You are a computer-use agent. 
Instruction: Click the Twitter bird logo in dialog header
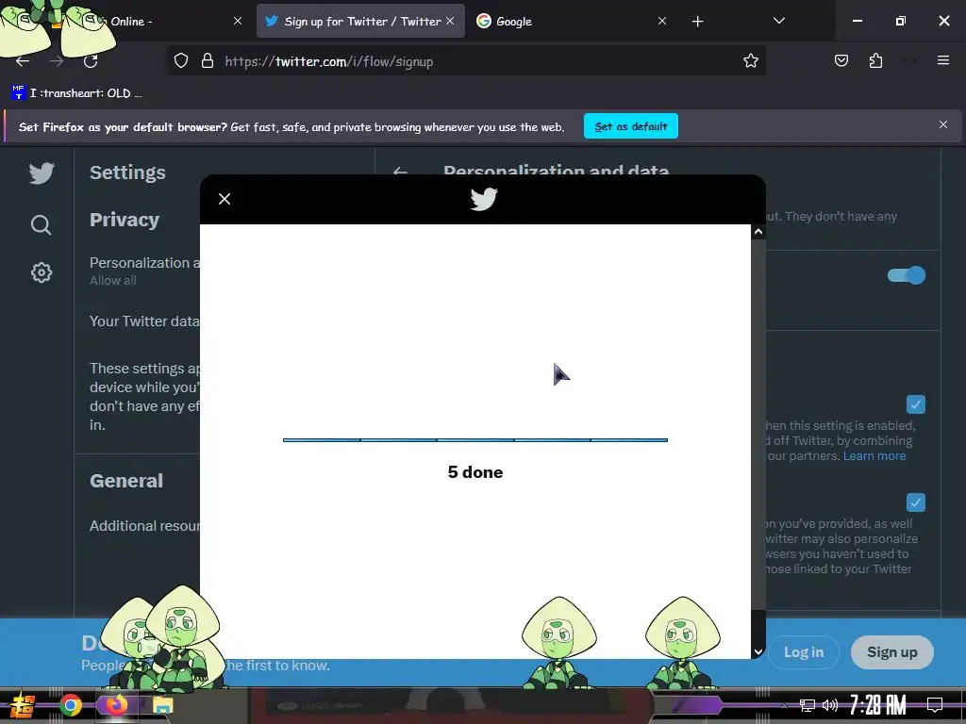[484, 199]
